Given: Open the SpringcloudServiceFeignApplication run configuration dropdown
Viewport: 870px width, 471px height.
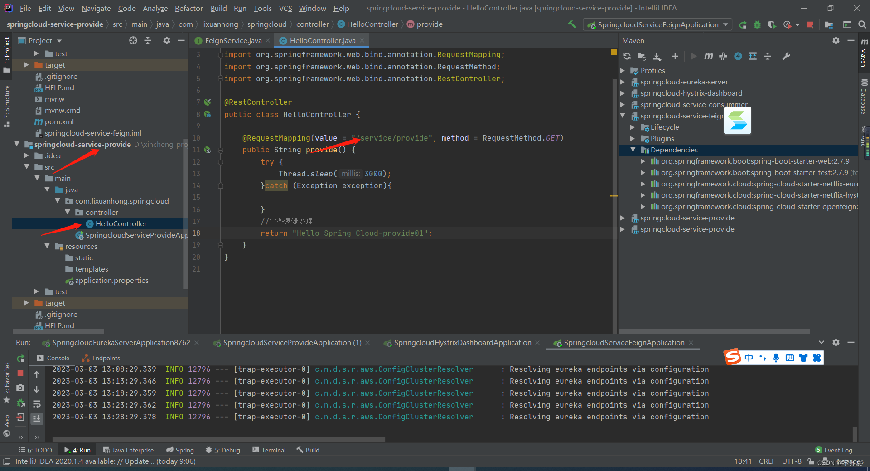Looking at the screenshot, I should [x=658, y=25].
